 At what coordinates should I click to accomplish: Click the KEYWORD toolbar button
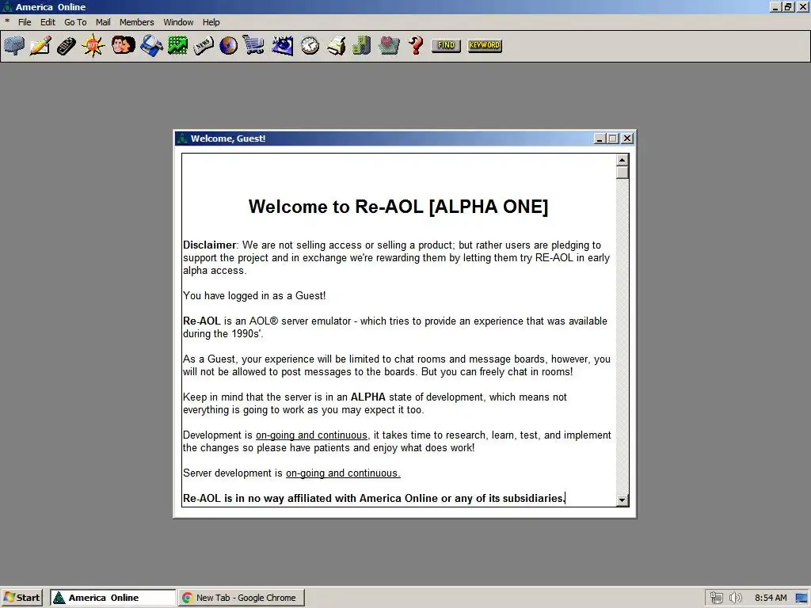pyautogui.click(x=485, y=45)
